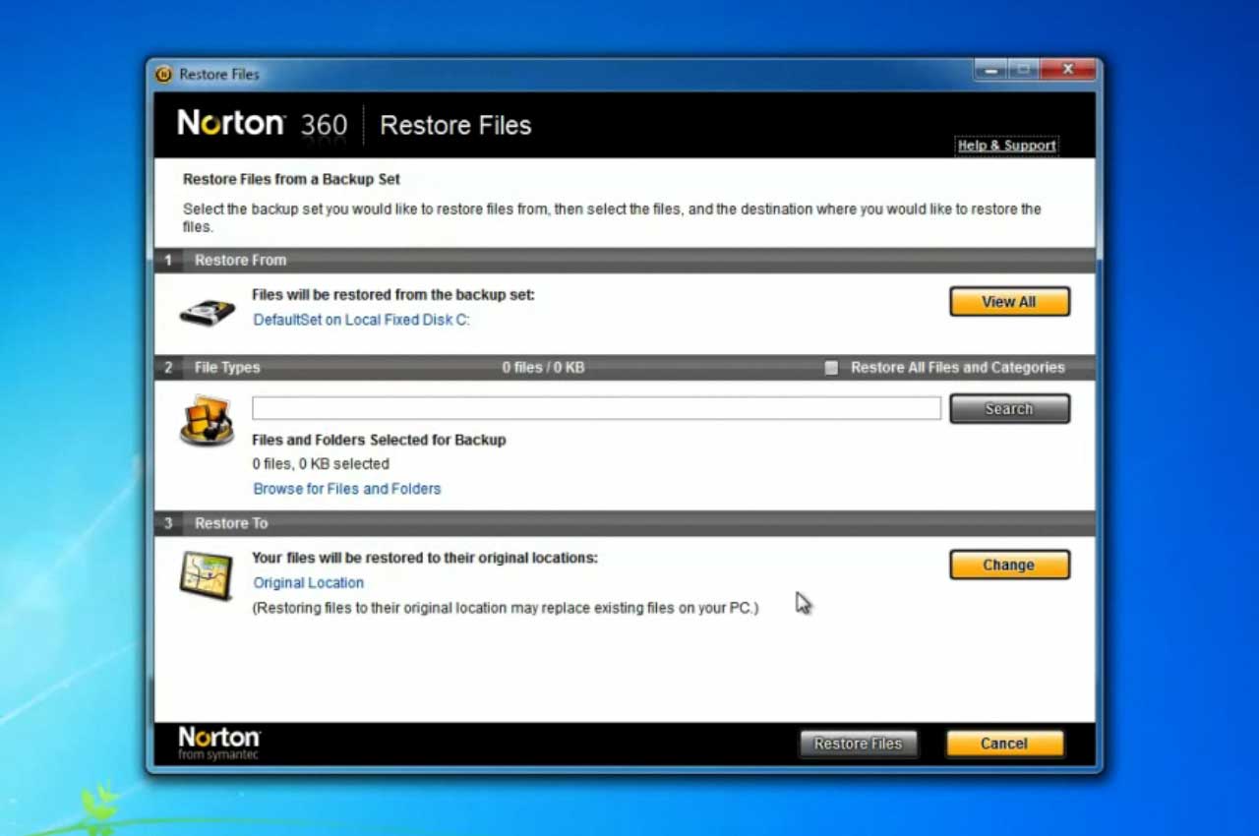The image size is (1259, 836).
Task: Open the Help & Support link
Action: tap(1006, 146)
